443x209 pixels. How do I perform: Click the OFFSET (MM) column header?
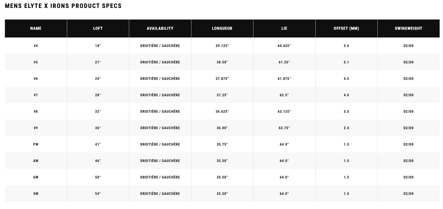tap(346, 28)
